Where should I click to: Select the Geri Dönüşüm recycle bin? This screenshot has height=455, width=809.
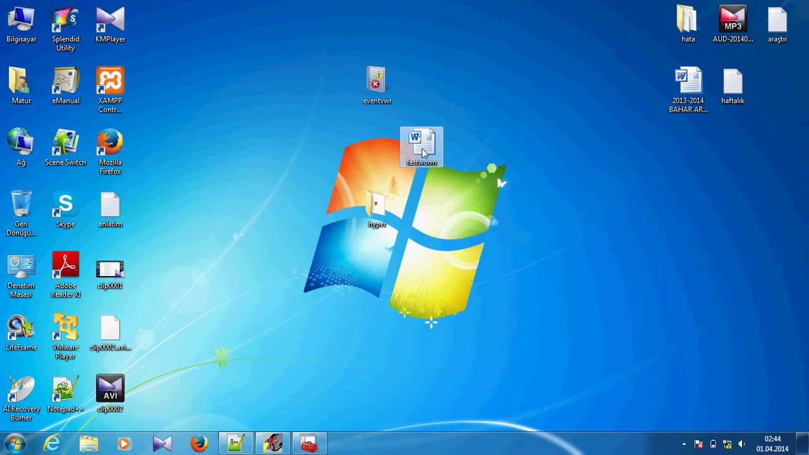(21, 214)
